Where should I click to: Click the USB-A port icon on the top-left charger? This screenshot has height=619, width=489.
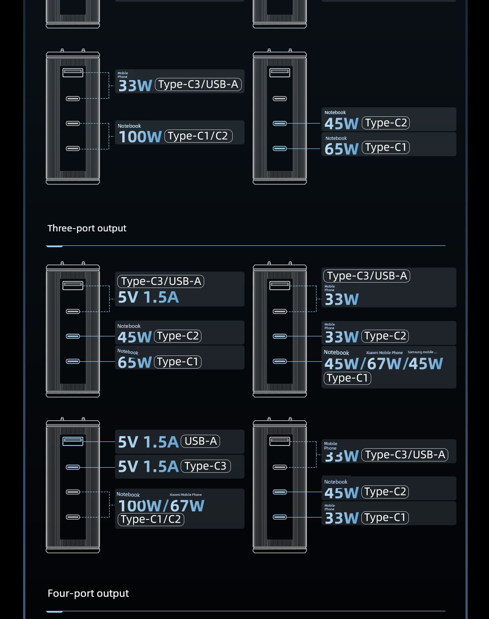coord(73,72)
